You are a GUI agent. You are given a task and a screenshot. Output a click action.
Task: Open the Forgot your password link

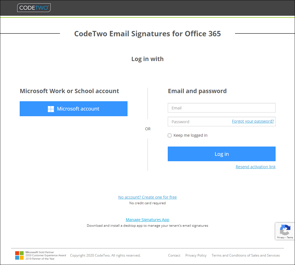pyautogui.click(x=252, y=121)
